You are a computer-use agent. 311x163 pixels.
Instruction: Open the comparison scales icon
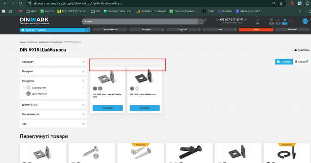click(278, 20)
